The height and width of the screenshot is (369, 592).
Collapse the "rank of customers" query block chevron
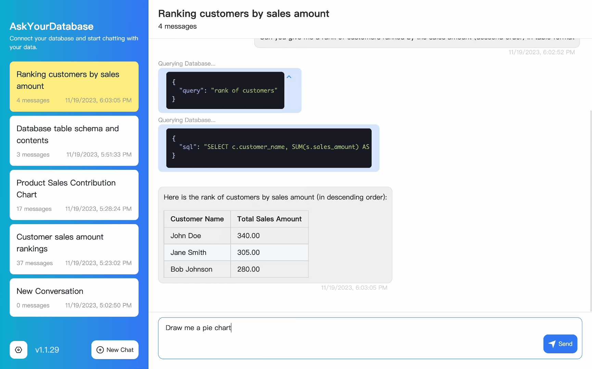tap(289, 77)
